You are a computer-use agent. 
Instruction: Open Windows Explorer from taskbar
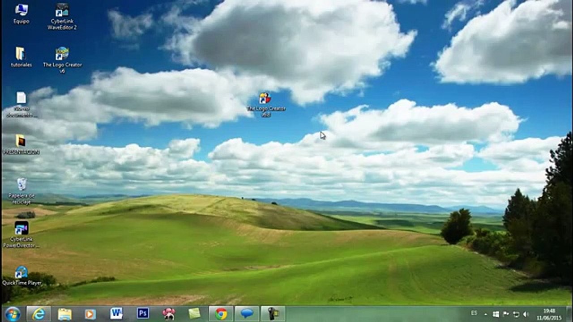64,314
